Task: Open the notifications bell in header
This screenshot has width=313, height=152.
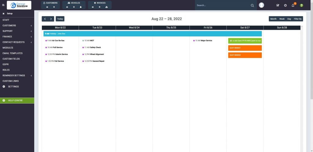Action: pos(293,5)
